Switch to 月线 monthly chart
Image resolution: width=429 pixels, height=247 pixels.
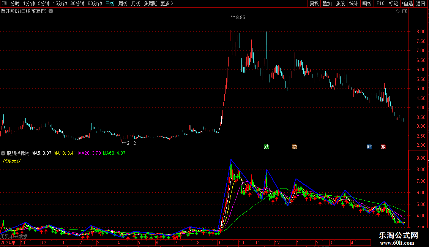(x=136, y=3)
